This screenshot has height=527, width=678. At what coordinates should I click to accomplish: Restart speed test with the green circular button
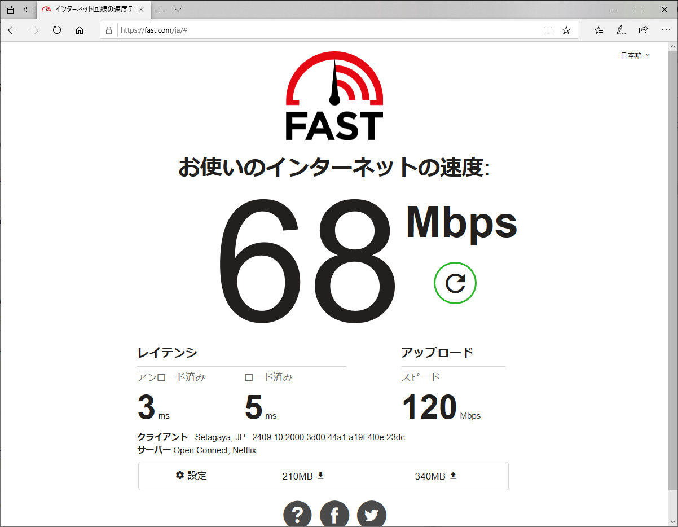click(455, 283)
